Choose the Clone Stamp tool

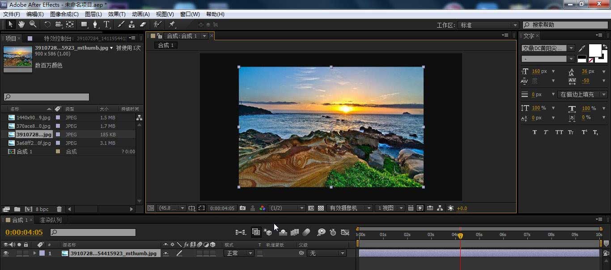point(132,25)
